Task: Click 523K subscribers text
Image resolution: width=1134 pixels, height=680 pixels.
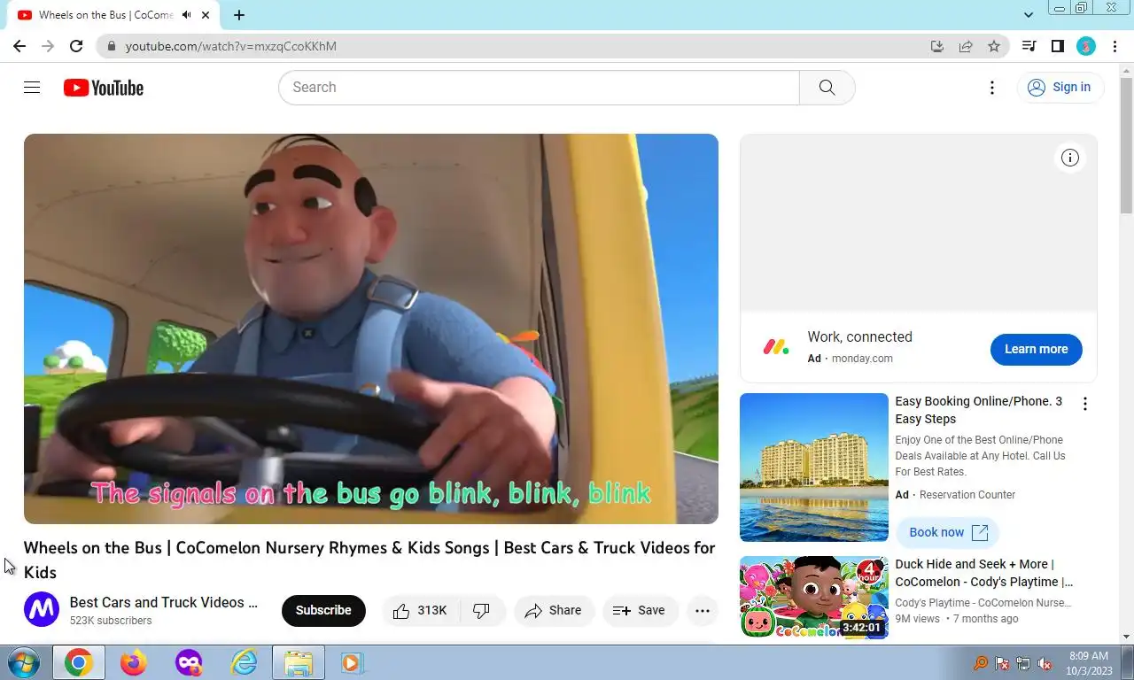Action: (111, 621)
